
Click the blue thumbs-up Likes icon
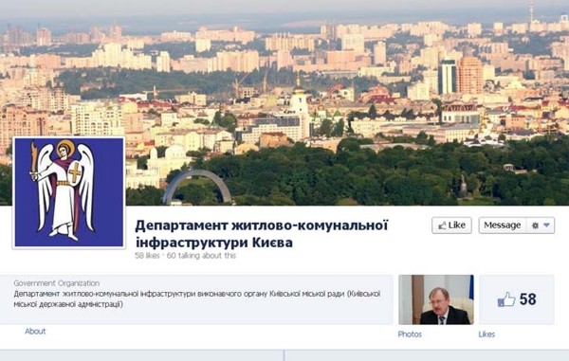tap(506, 299)
